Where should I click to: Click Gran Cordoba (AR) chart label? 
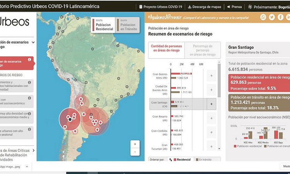159,133
